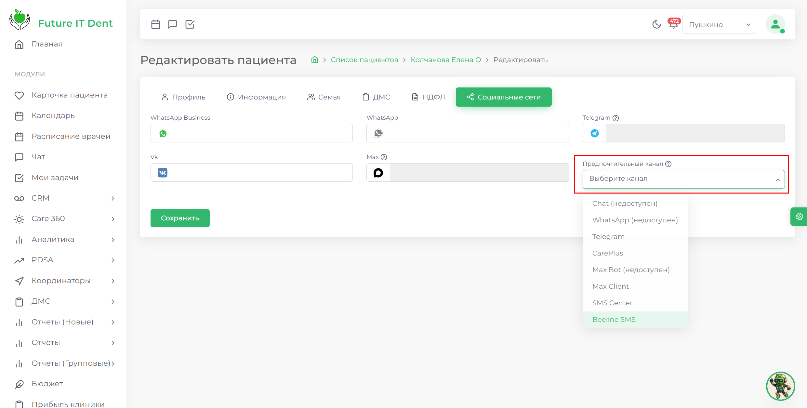
Task: Click the Max messenger icon
Action: point(378,173)
